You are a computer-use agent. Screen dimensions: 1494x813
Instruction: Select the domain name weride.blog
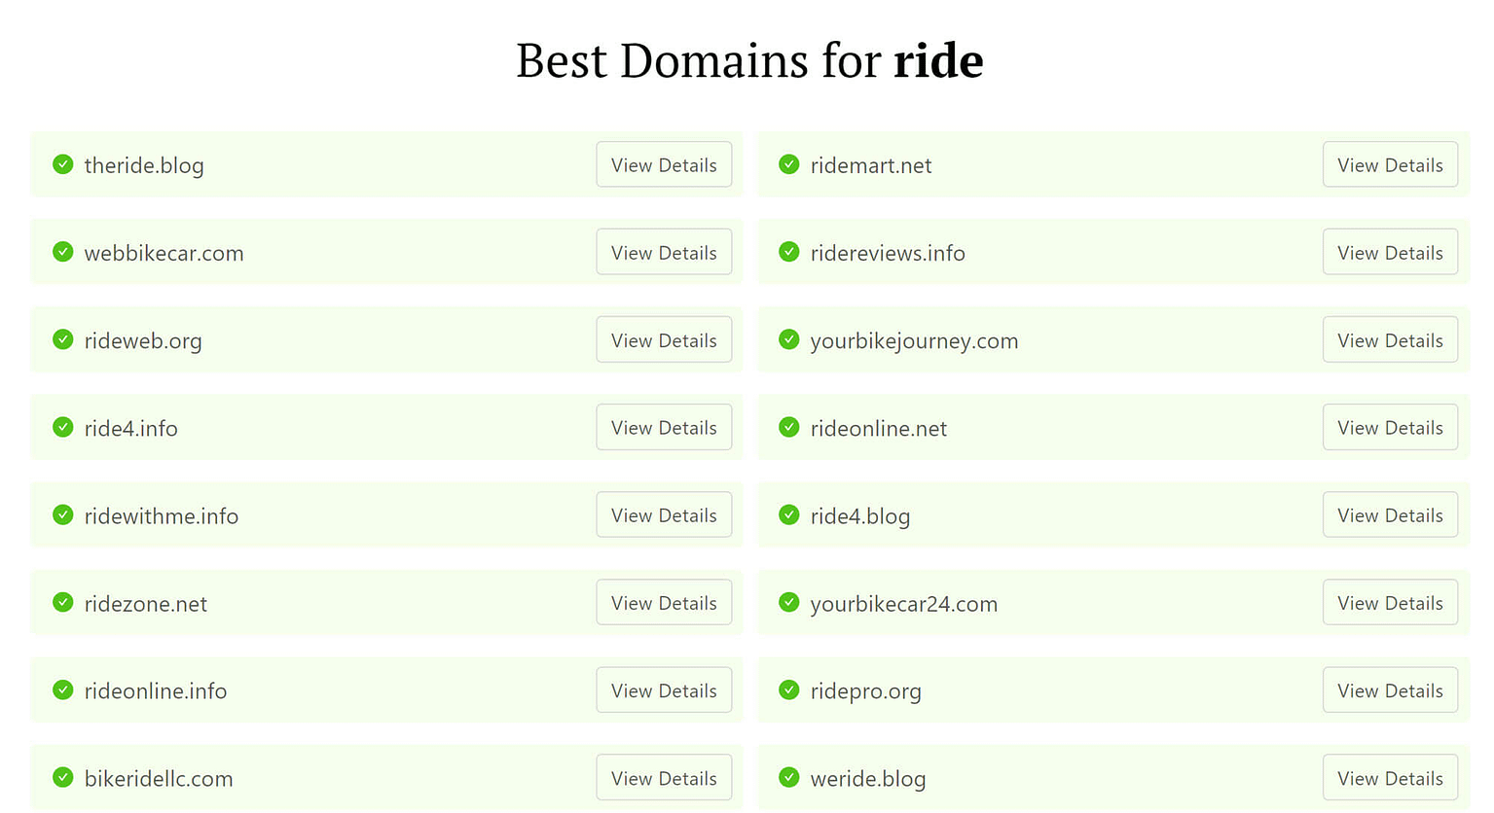click(x=868, y=778)
